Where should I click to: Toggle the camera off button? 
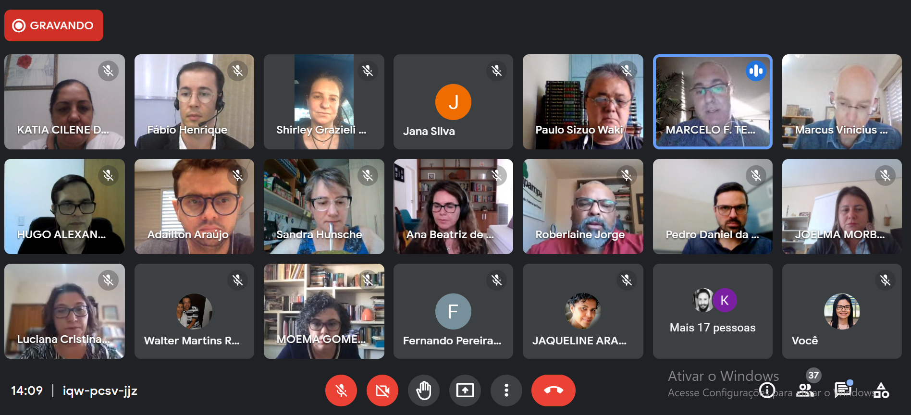(382, 391)
